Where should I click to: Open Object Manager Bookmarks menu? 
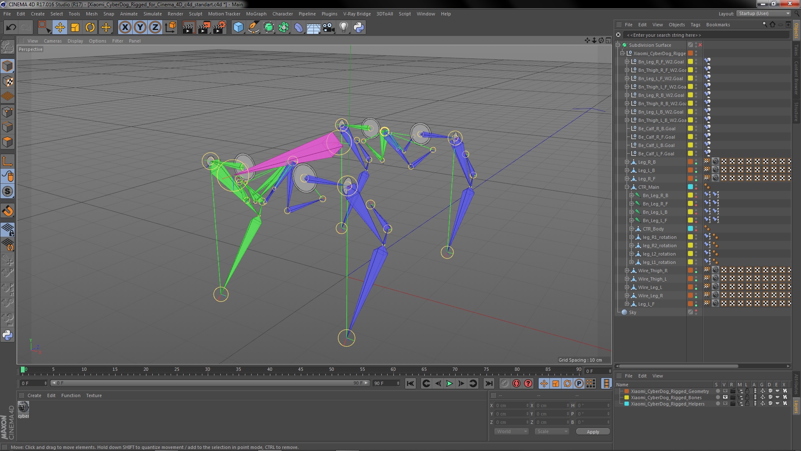tap(718, 25)
